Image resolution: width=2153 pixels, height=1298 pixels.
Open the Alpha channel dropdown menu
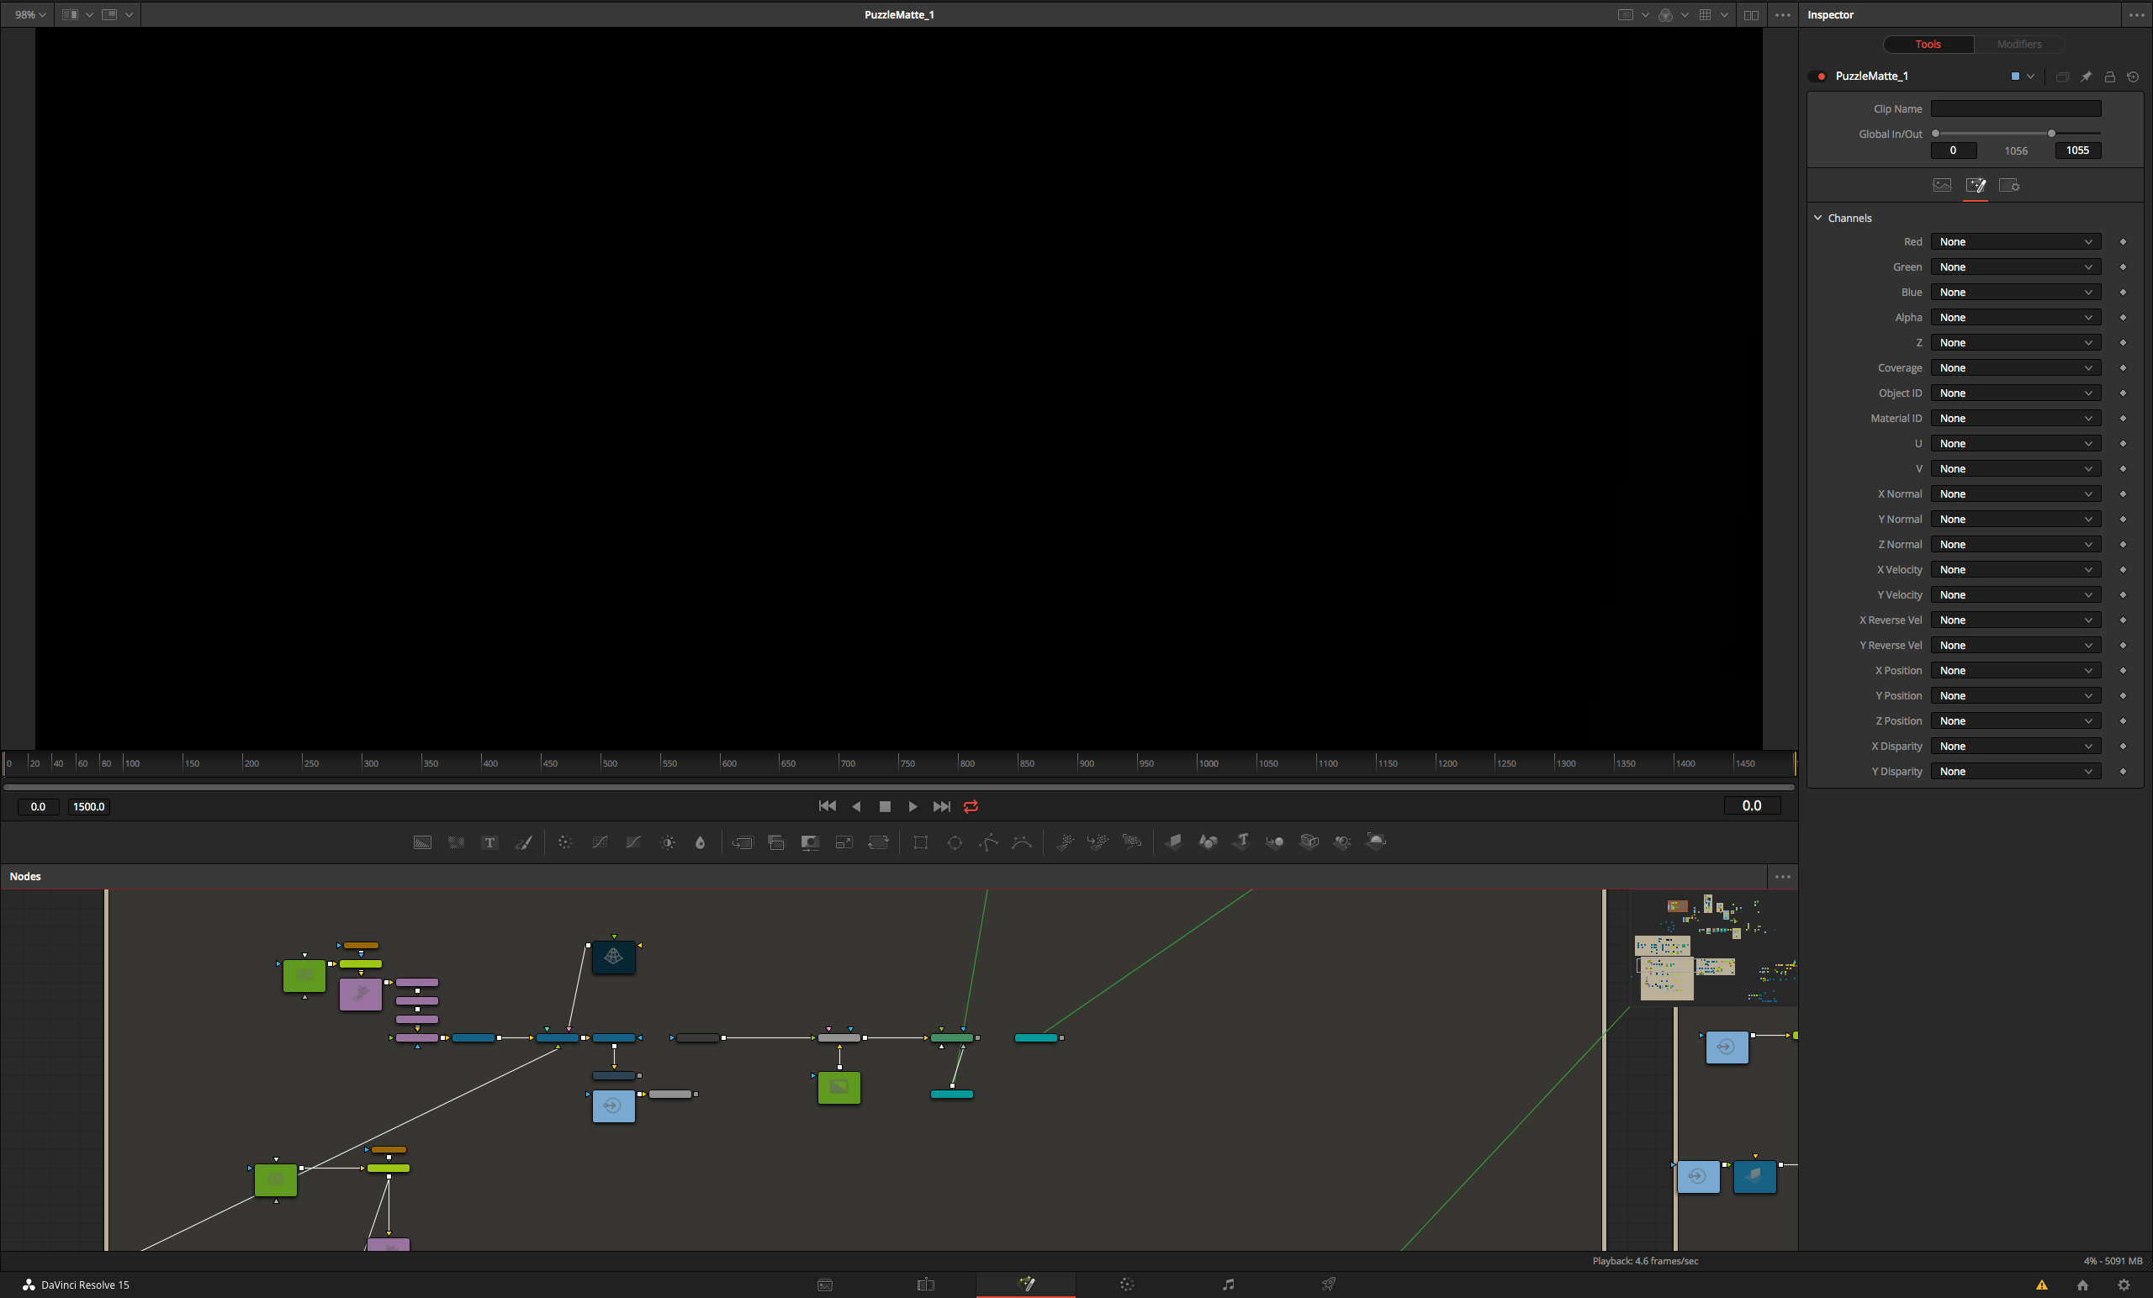pos(2014,317)
